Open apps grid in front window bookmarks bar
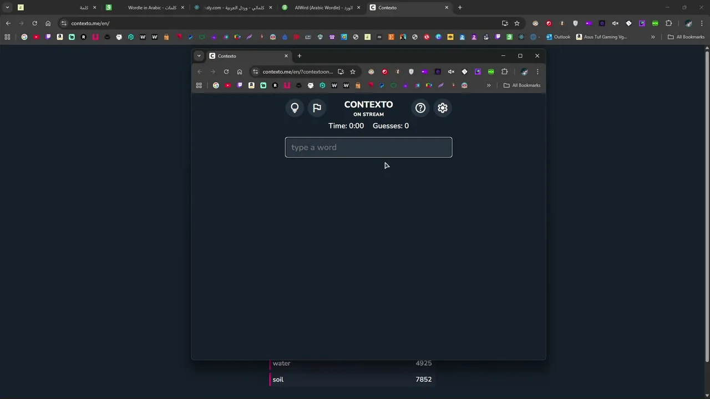This screenshot has width=710, height=399. pyautogui.click(x=199, y=85)
